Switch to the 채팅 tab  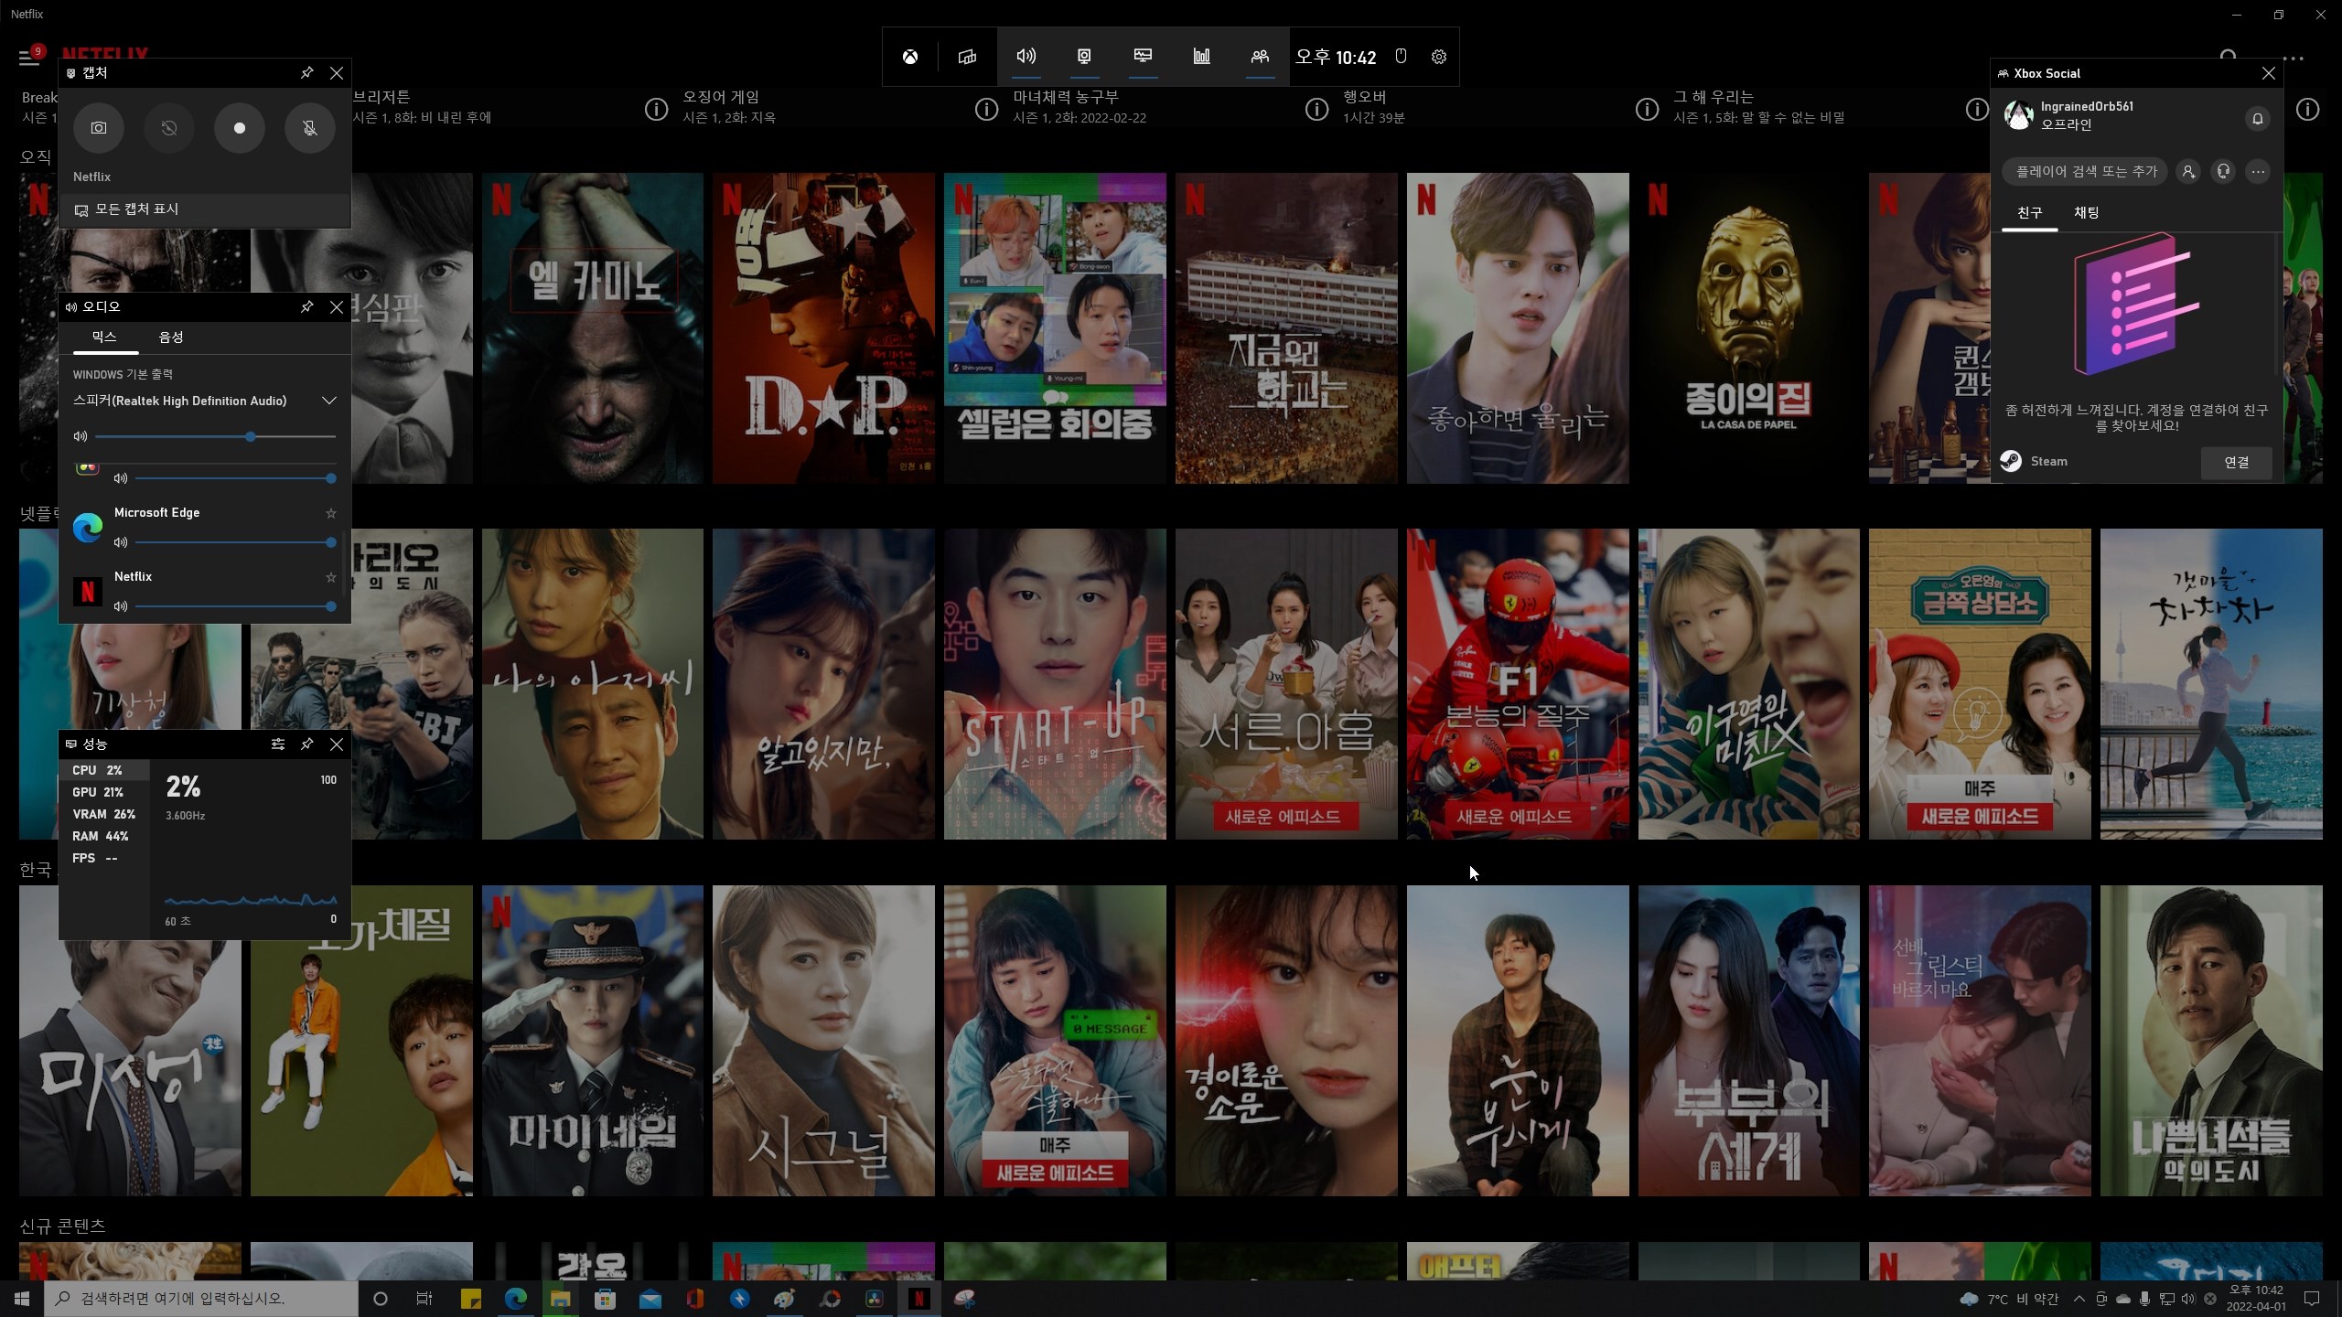(x=2086, y=213)
